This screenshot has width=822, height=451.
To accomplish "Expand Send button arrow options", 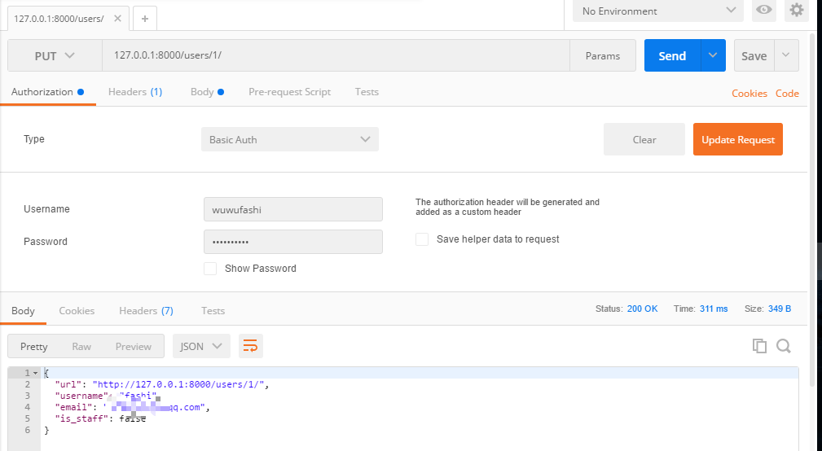I will click(713, 55).
